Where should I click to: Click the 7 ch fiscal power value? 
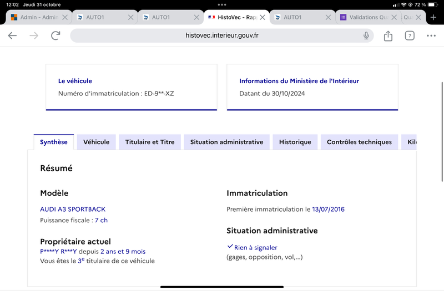(101, 220)
